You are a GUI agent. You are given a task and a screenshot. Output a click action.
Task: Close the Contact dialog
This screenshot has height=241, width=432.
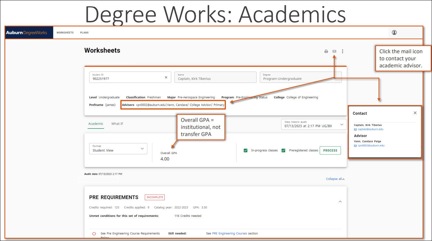pyautogui.click(x=415, y=113)
